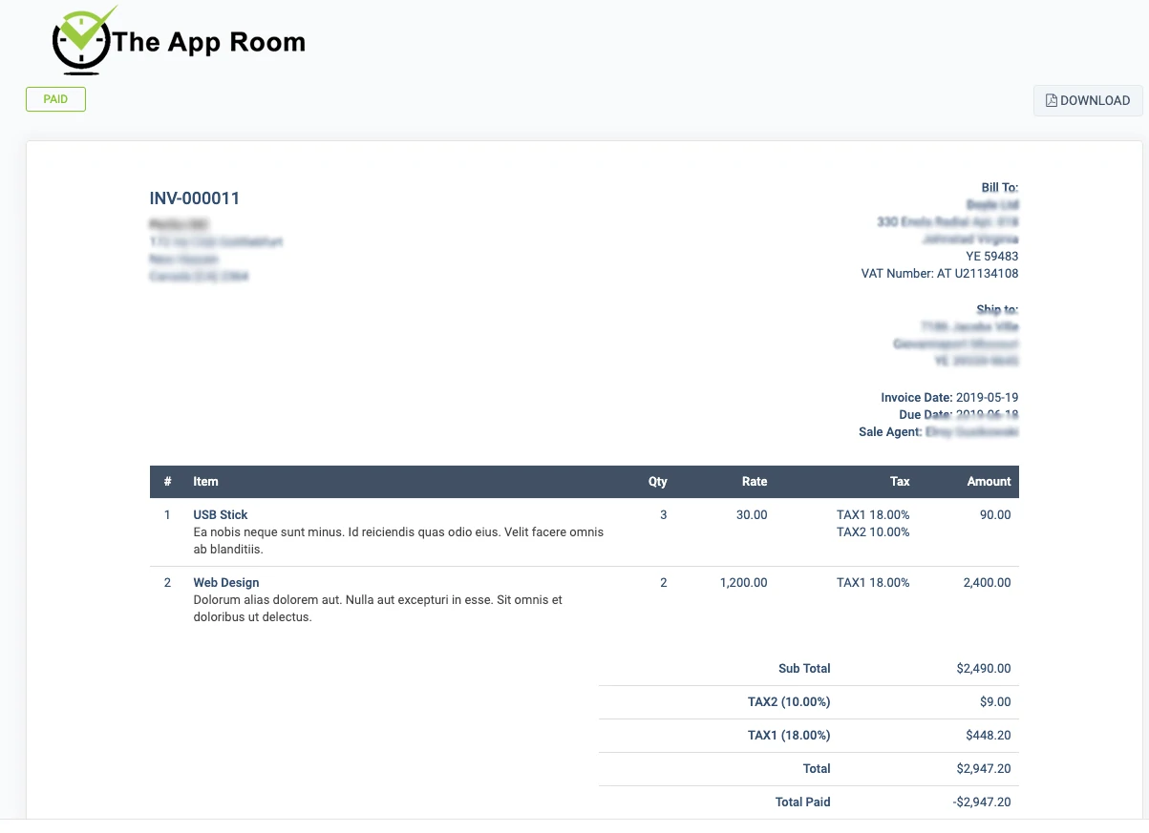Click the Qty column header
The image size is (1149, 833).
658,482
